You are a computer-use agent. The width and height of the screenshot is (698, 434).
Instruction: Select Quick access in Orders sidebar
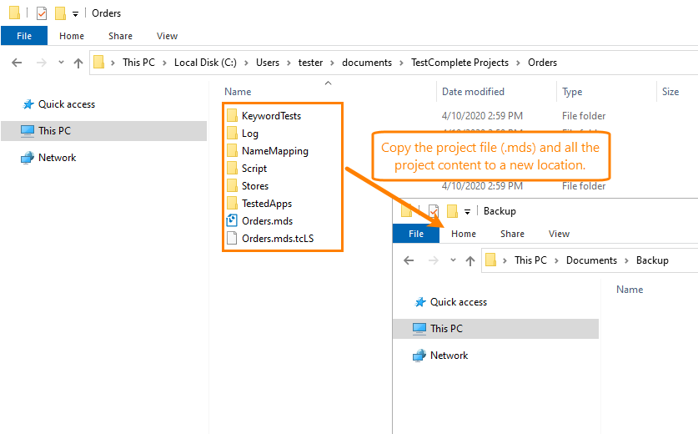coord(67,104)
